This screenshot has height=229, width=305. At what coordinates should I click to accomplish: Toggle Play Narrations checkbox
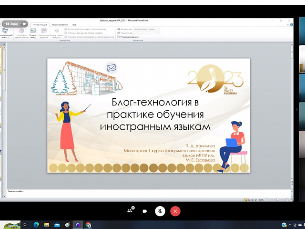[66, 29]
